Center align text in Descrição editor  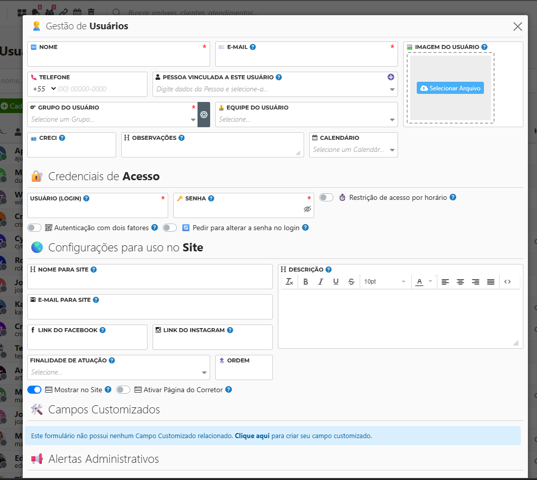[460, 282]
